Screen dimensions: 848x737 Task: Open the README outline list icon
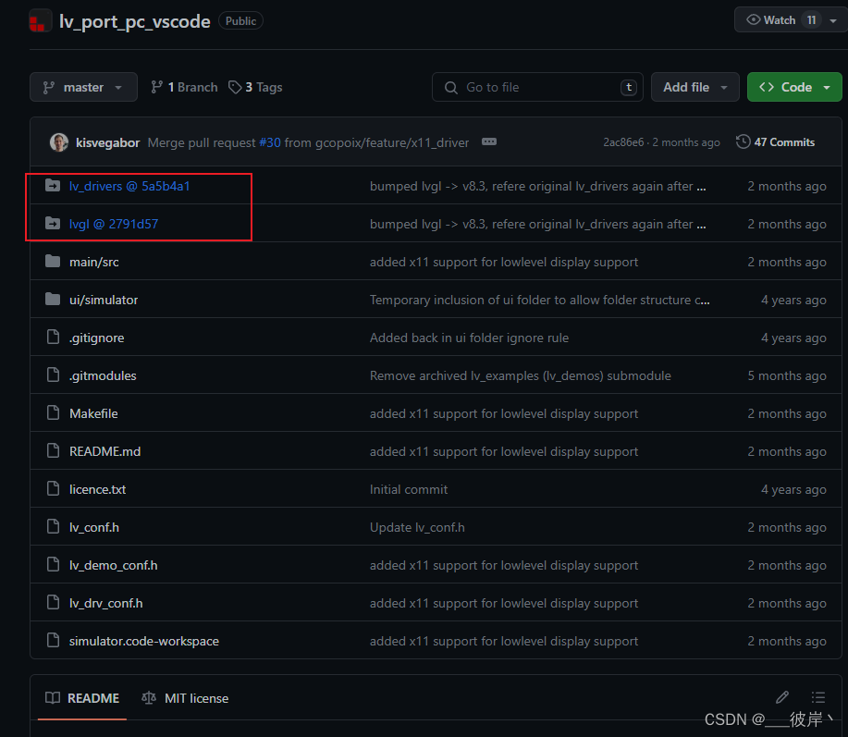(818, 697)
